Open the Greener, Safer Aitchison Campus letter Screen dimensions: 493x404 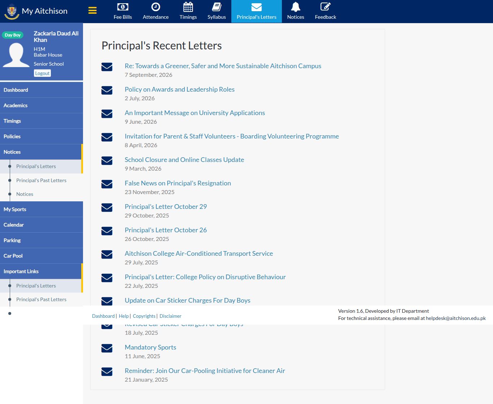[223, 66]
